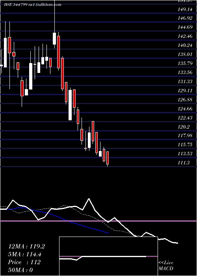Click the 149.14 price axis label
The image size is (197, 276).
click(x=185, y=9)
